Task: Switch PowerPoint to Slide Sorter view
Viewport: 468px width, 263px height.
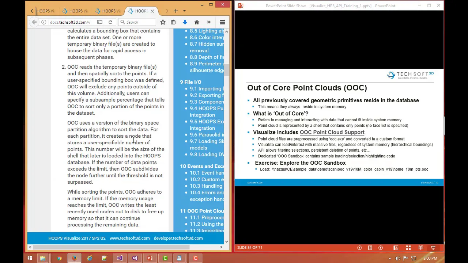Action: [408, 248]
